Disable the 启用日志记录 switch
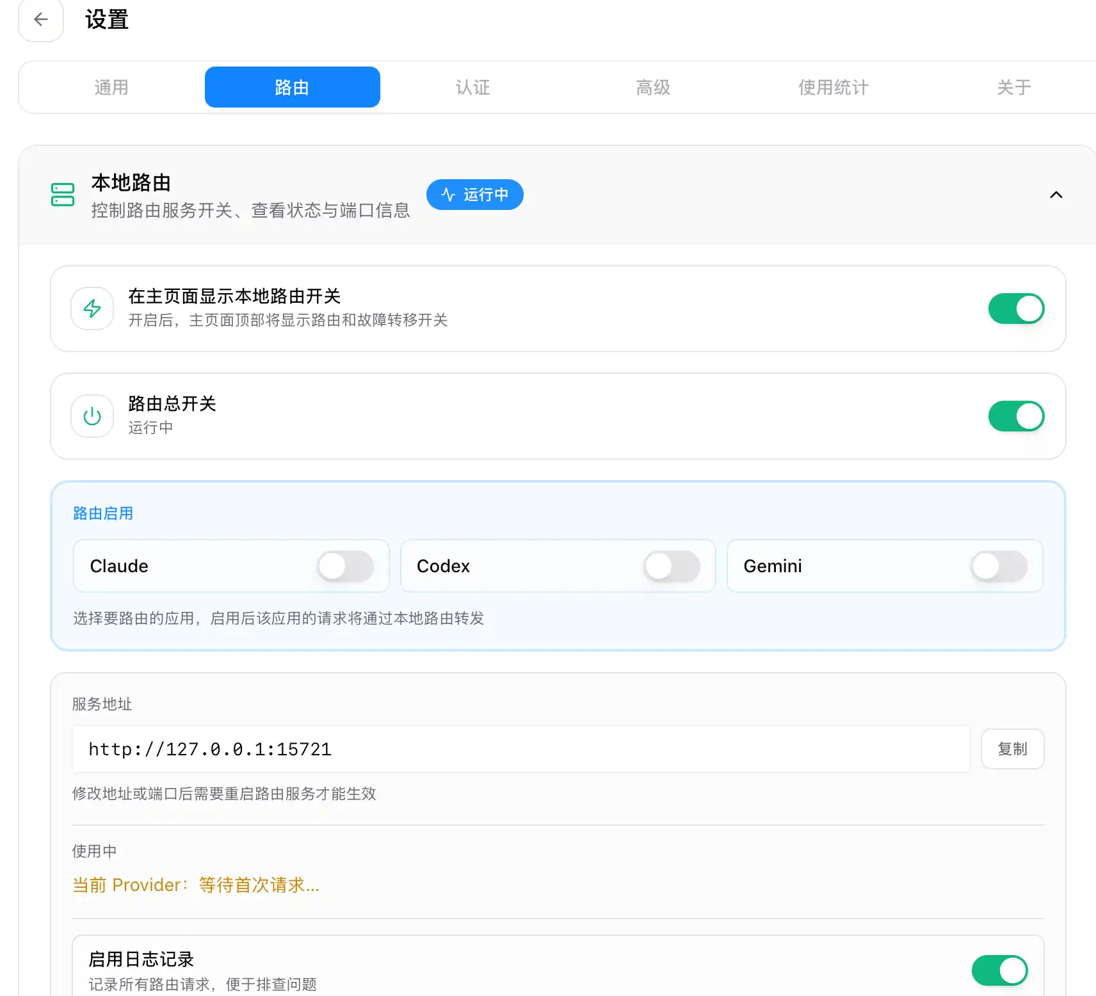The width and height of the screenshot is (1096, 996). [x=1000, y=970]
